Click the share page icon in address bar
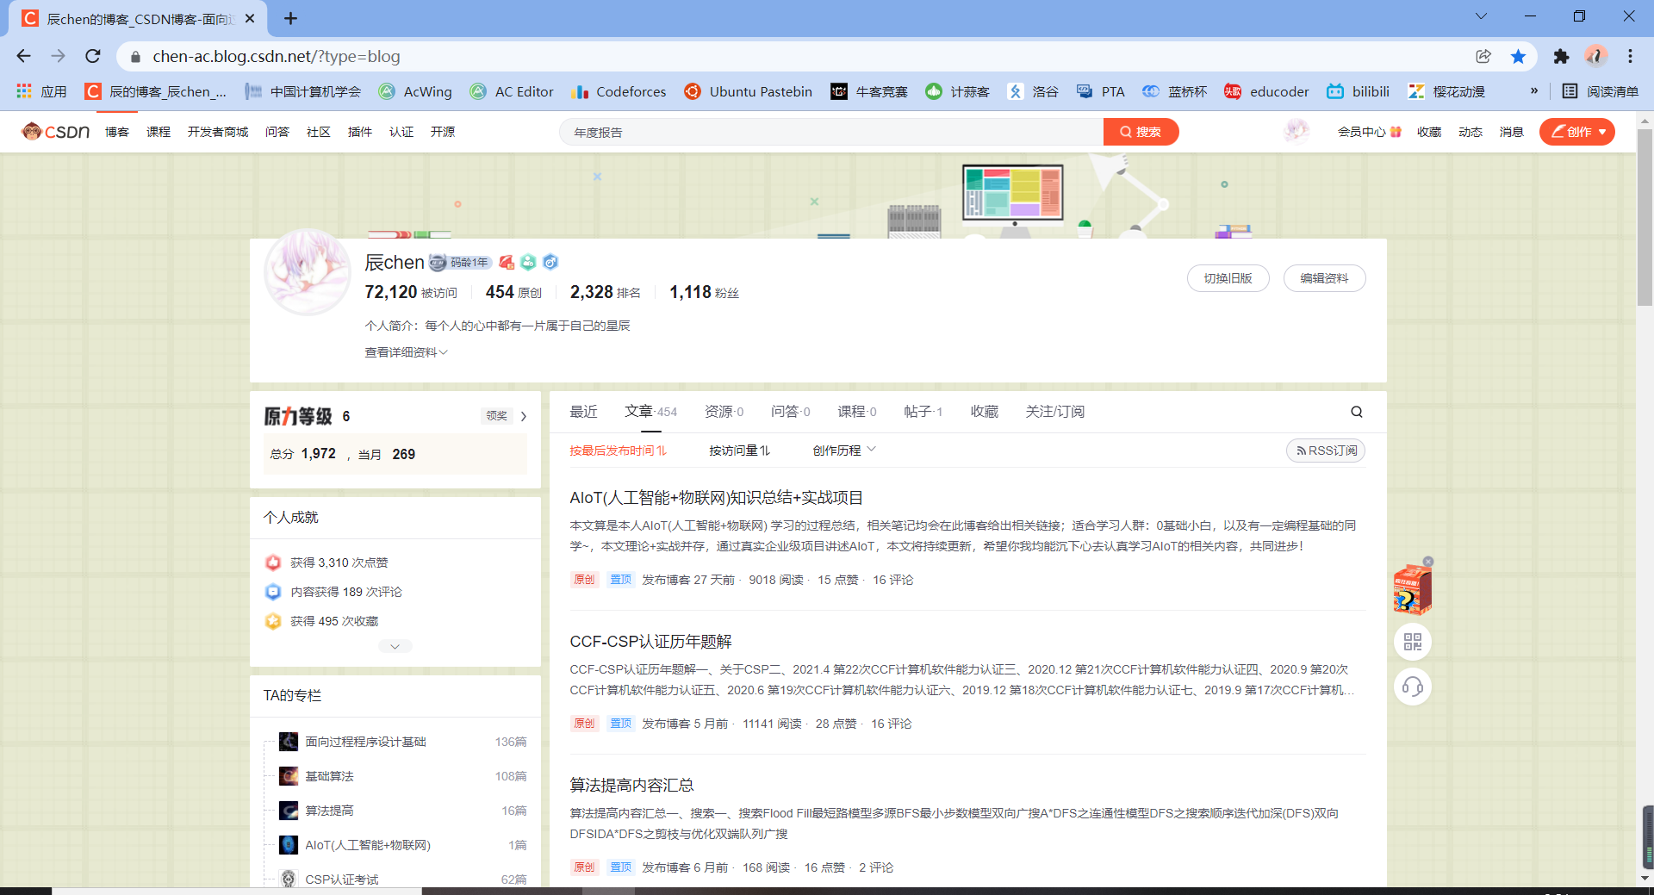The image size is (1654, 895). 1483,56
